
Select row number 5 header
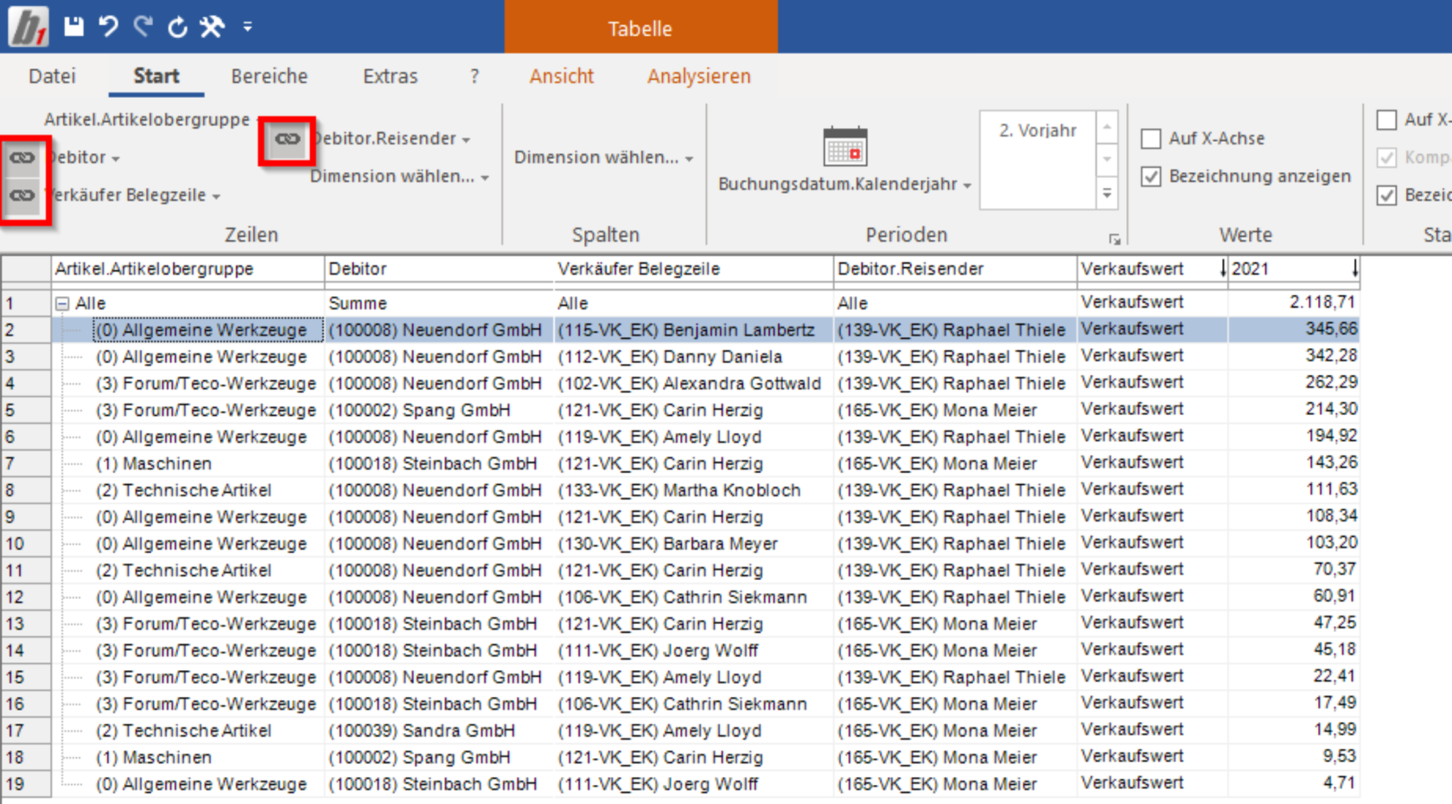[25, 410]
